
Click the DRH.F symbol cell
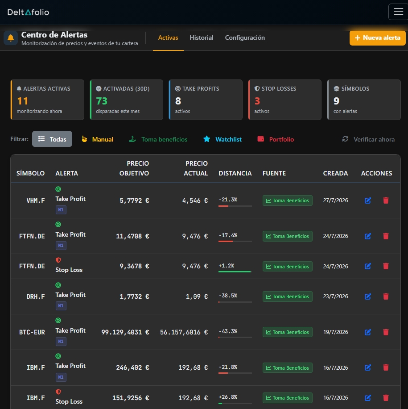[x=36, y=296]
